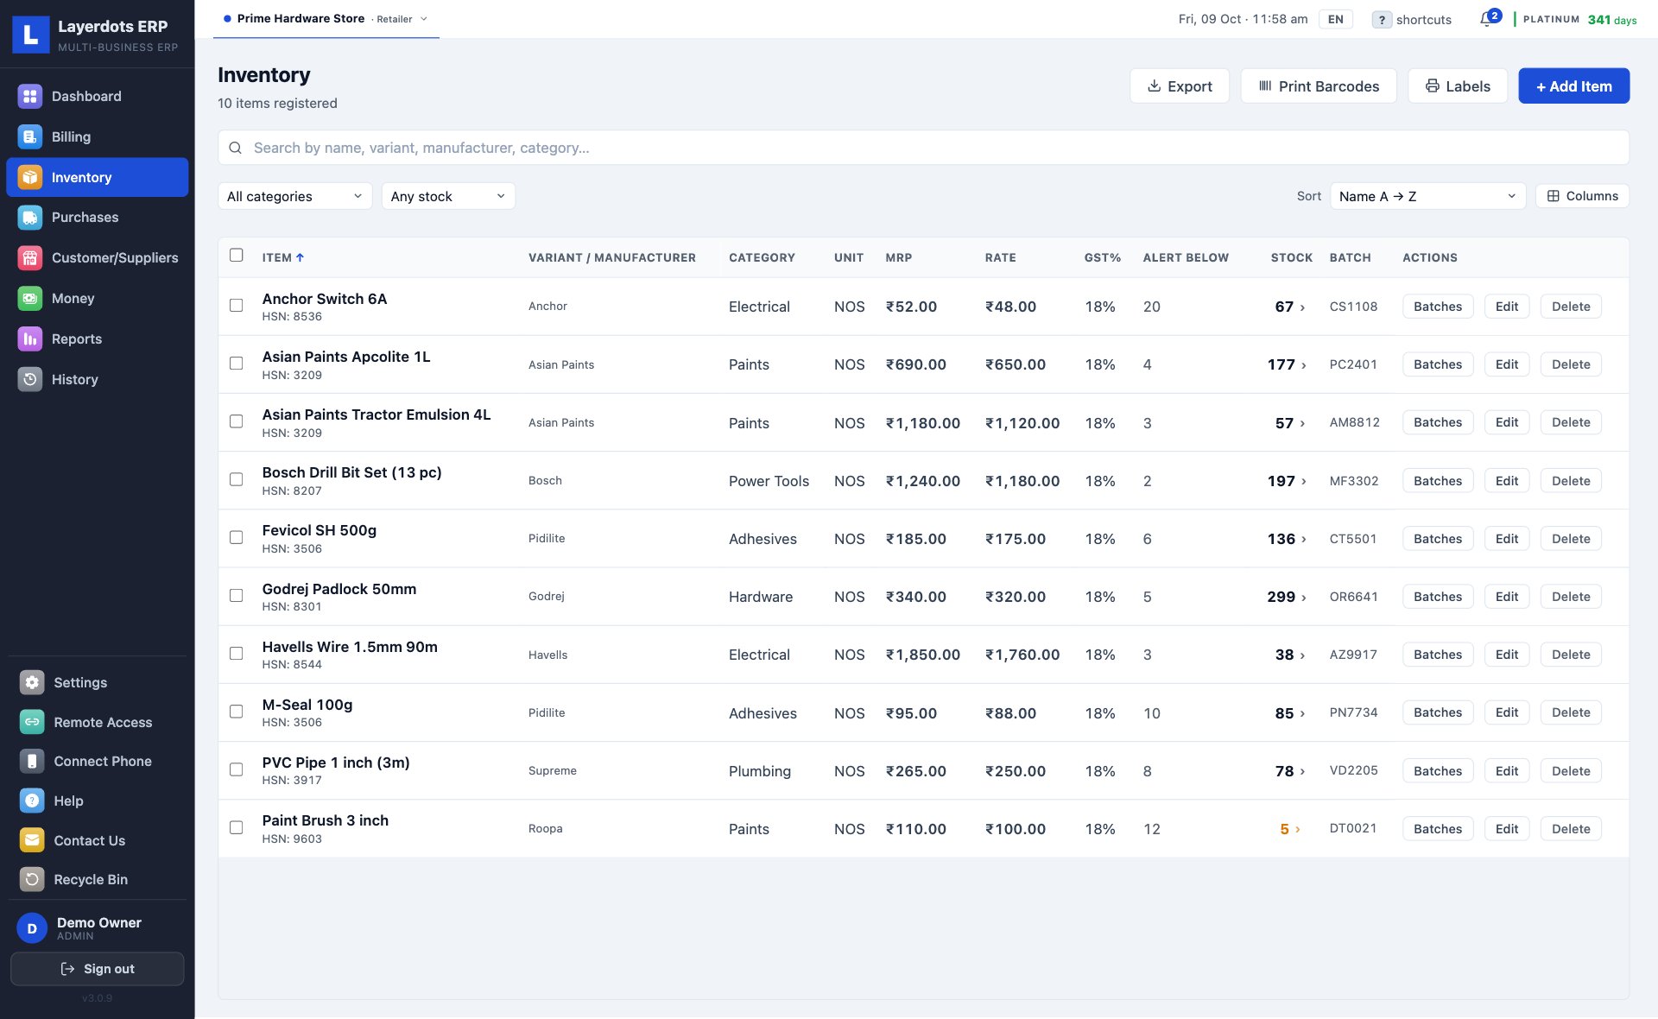Check the Fevicol SH 500g checkbox
This screenshot has width=1658, height=1019.
pyautogui.click(x=237, y=537)
